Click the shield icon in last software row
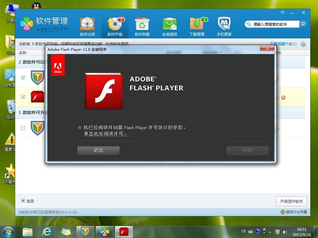This screenshot has height=238, width=318. pyautogui.click(x=38, y=128)
